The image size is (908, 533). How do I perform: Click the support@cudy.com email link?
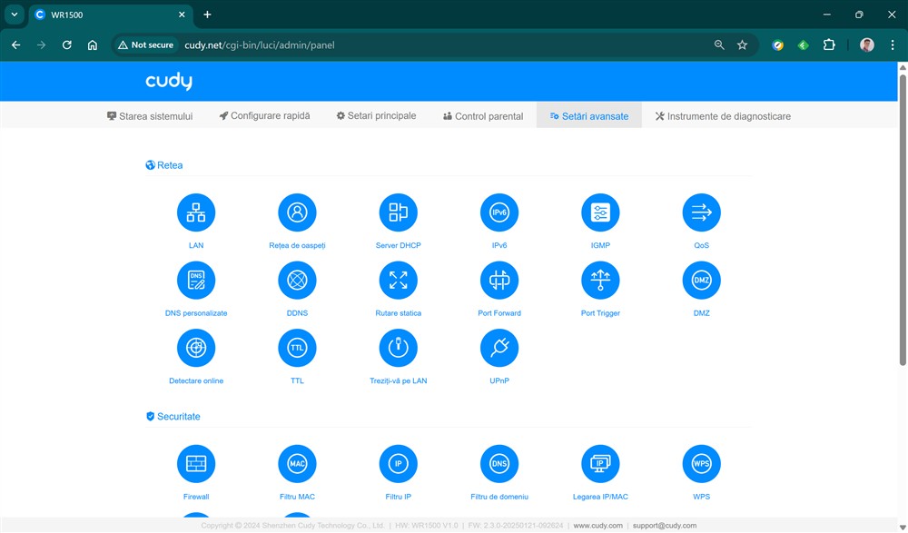point(664,526)
